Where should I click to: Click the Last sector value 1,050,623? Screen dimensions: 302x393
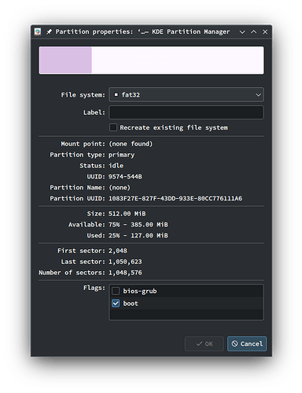pyautogui.click(x=125, y=262)
